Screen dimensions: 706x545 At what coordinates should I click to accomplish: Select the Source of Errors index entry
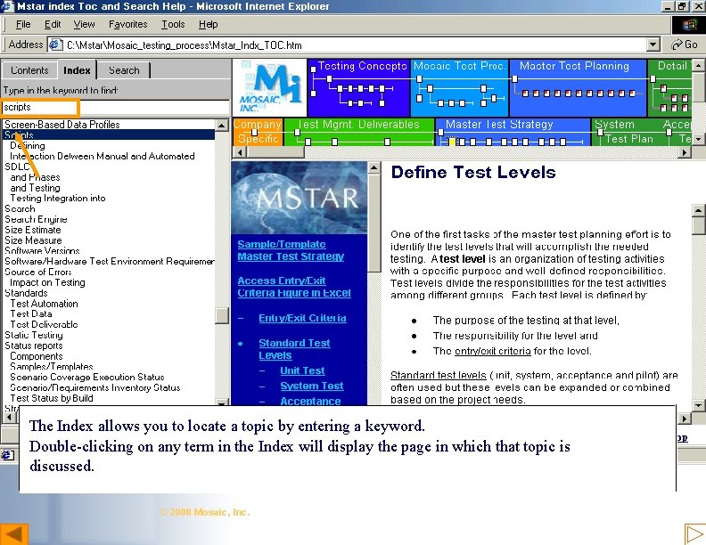click(x=37, y=272)
